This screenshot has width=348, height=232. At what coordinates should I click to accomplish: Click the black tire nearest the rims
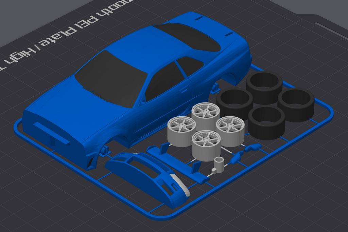tap(266, 122)
